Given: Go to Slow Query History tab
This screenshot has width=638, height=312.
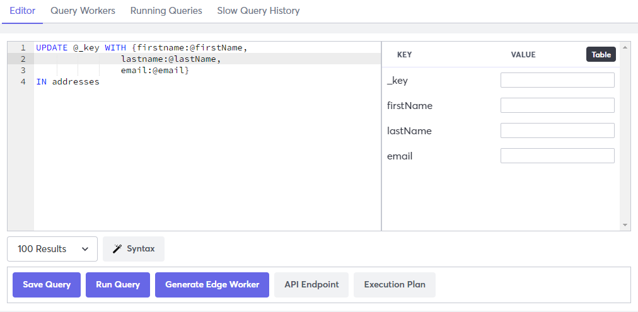Looking at the screenshot, I should pos(258,11).
